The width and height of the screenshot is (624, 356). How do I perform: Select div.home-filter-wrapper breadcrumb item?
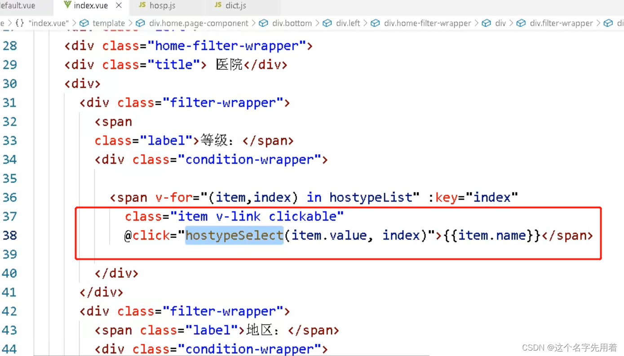[x=427, y=23]
